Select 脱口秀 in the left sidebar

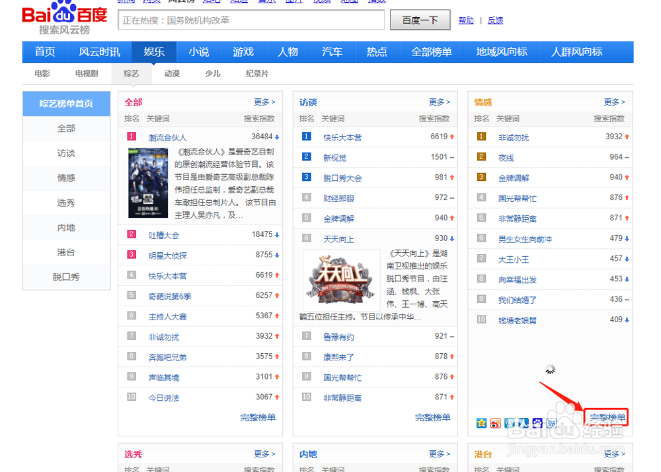click(x=66, y=277)
